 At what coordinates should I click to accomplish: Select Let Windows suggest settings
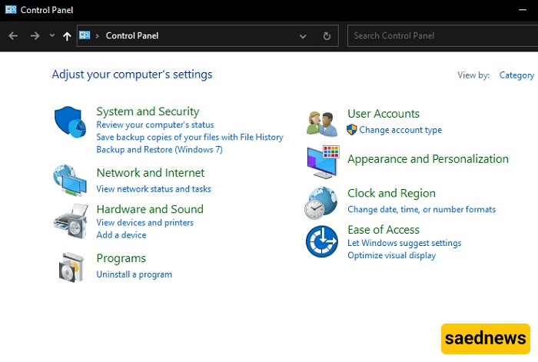pos(404,243)
